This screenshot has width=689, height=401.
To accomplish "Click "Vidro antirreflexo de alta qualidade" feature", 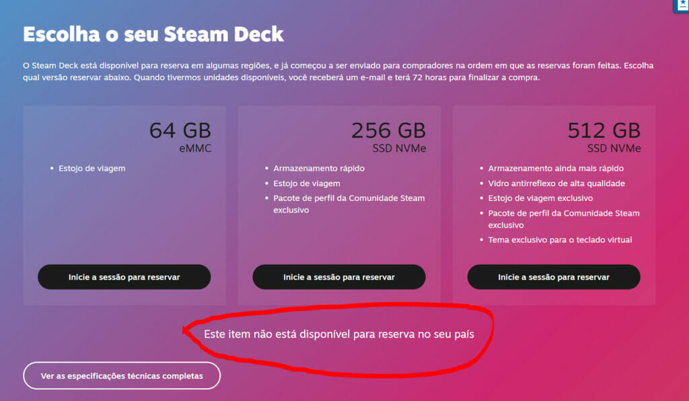I will tap(556, 183).
